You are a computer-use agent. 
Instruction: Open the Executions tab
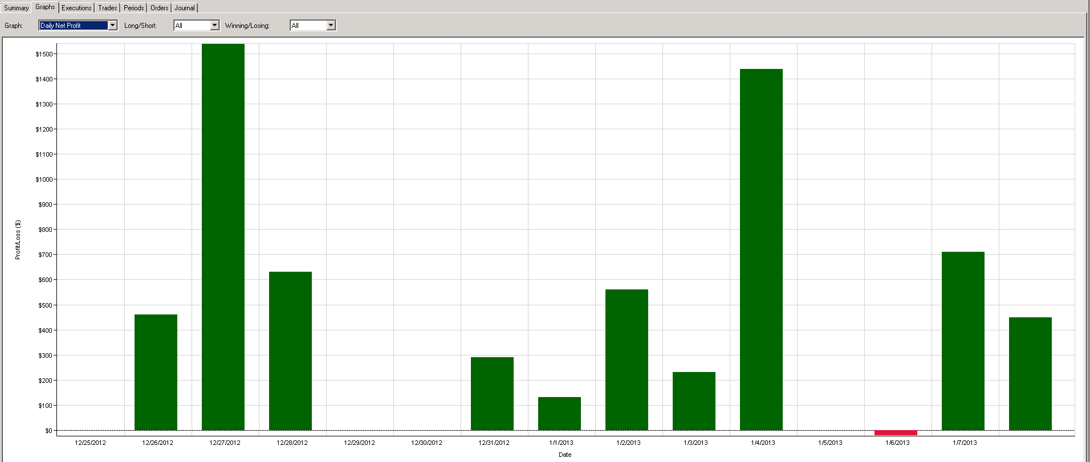[x=76, y=8]
